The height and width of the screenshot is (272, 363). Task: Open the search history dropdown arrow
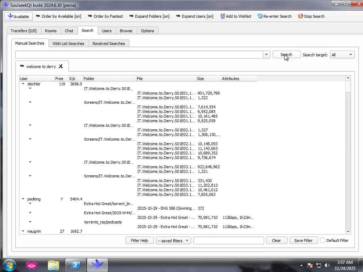coord(267,55)
